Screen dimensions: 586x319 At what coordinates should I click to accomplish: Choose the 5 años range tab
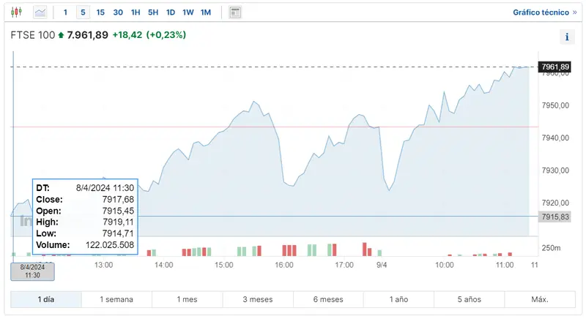click(x=470, y=299)
